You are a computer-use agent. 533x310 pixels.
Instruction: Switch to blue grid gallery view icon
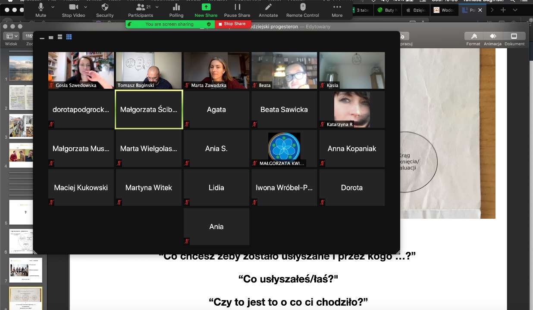pos(69,37)
